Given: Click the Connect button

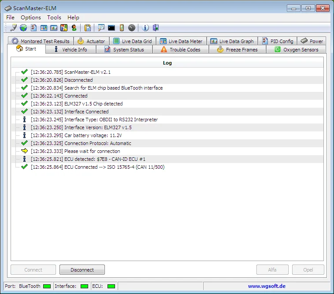Looking at the screenshot, I should [33, 269].
